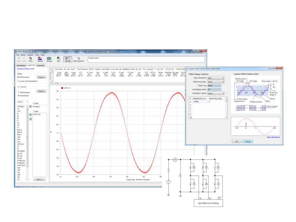Click the Base Waveform link
Viewport: 296px width, 222px height.
[273, 137]
